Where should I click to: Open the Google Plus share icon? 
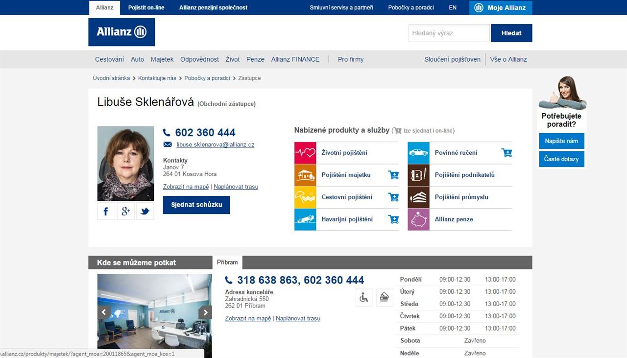pyautogui.click(x=126, y=211)
